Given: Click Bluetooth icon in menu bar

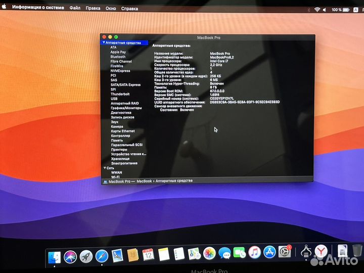Looking at the screenshot, I should click(309, 10).
